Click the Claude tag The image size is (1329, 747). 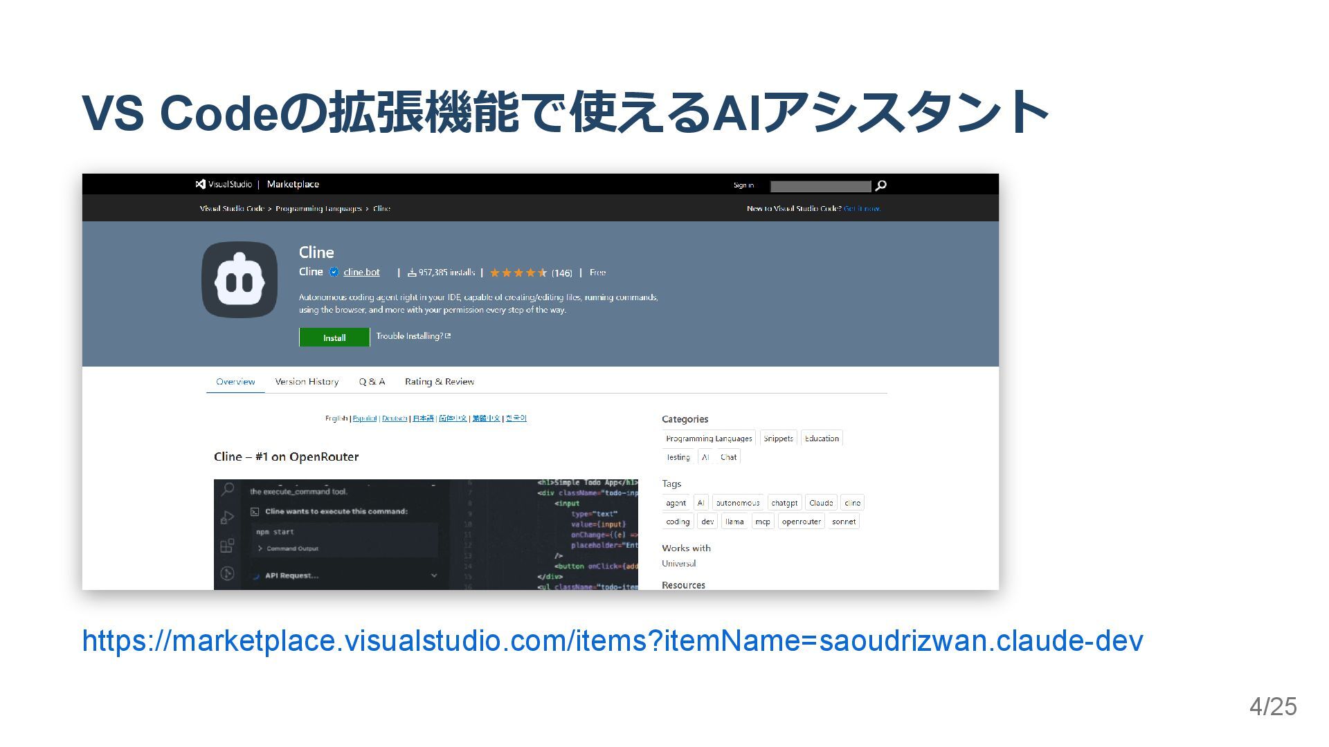point(821,503)
